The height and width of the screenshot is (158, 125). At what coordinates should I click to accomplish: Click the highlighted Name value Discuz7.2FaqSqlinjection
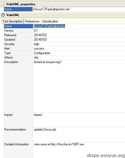[49, 26]
